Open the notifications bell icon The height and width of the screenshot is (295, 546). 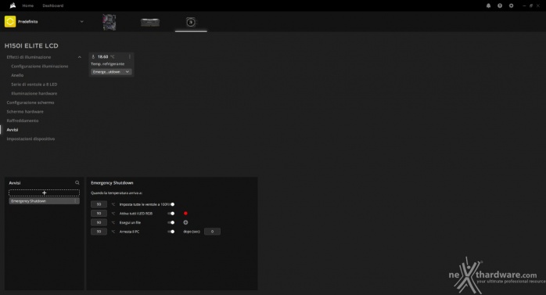click(488, 5)
